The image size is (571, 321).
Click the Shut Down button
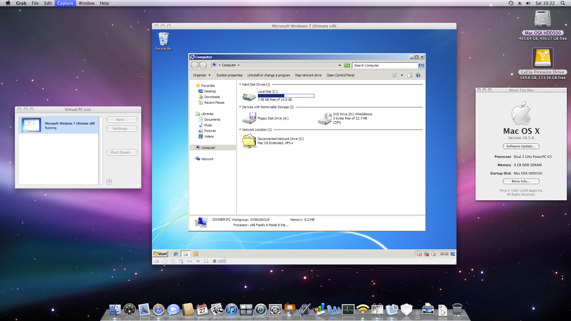[x=122, y=152]
